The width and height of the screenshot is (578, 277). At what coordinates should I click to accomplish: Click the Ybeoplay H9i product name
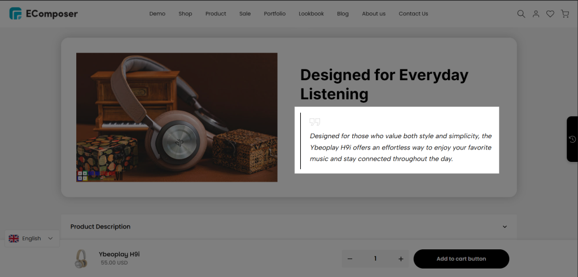point(119,254)
